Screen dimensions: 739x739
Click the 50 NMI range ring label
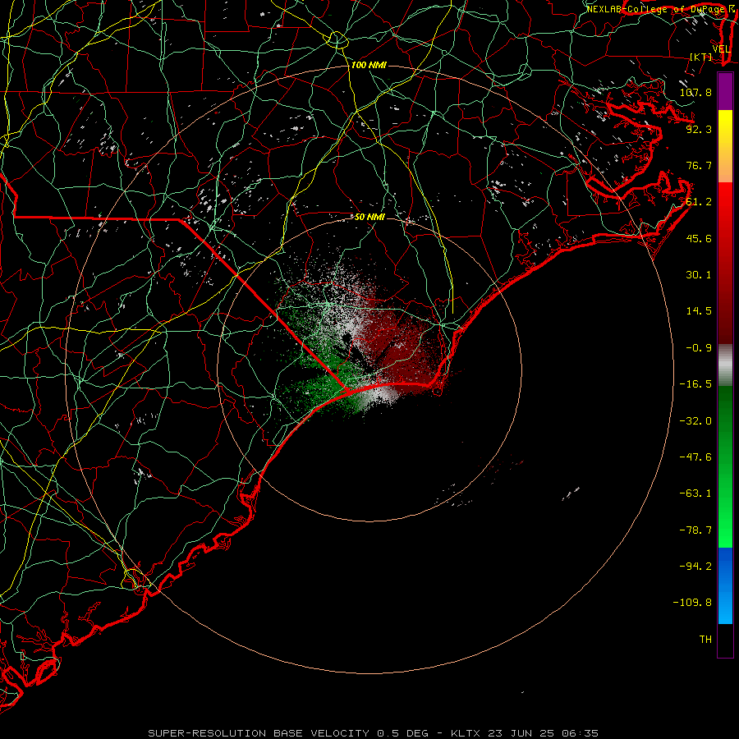(369, 217)
